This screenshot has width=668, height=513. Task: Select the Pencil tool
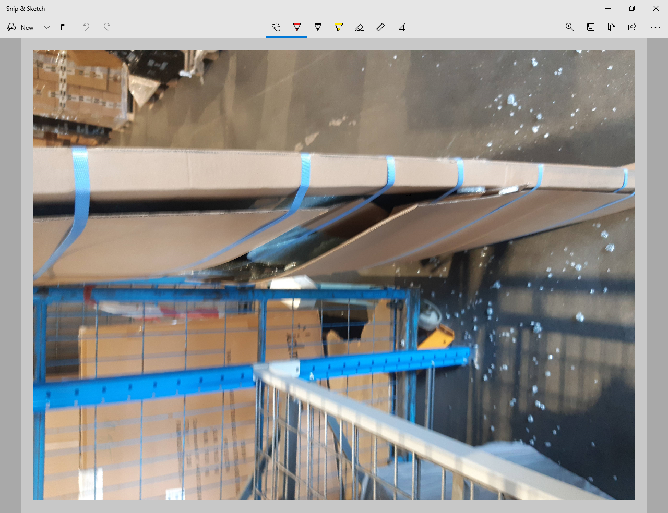pyautogui.click(x=318, y=27)
